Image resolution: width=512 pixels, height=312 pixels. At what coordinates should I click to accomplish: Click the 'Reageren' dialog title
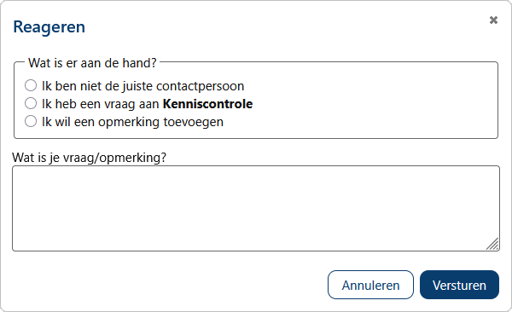coord(49,27)
